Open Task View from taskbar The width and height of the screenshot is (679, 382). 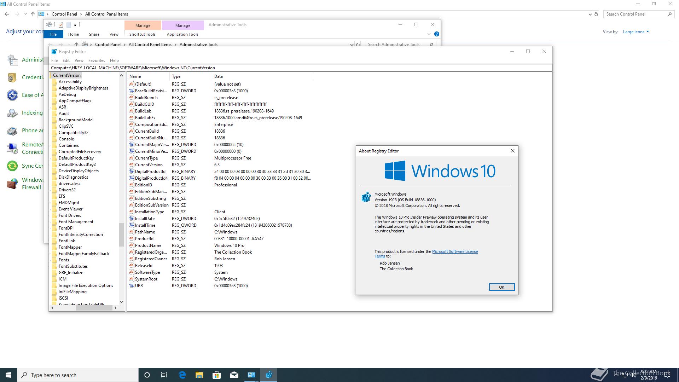click(164, 375)
